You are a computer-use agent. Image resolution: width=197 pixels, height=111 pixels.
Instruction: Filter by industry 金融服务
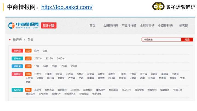62,90
